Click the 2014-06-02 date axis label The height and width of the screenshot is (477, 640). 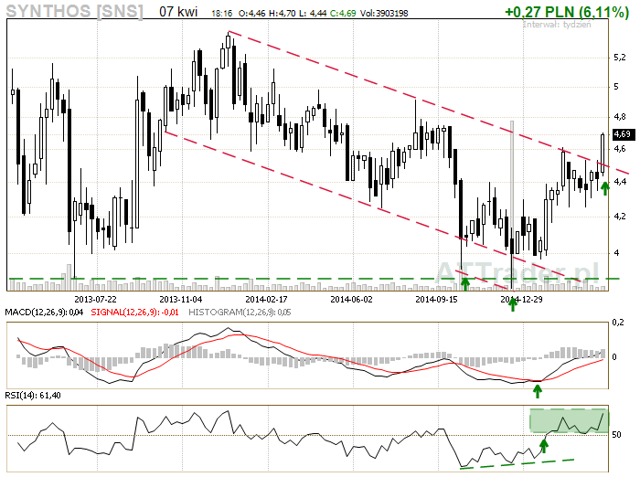coord(351,300)
